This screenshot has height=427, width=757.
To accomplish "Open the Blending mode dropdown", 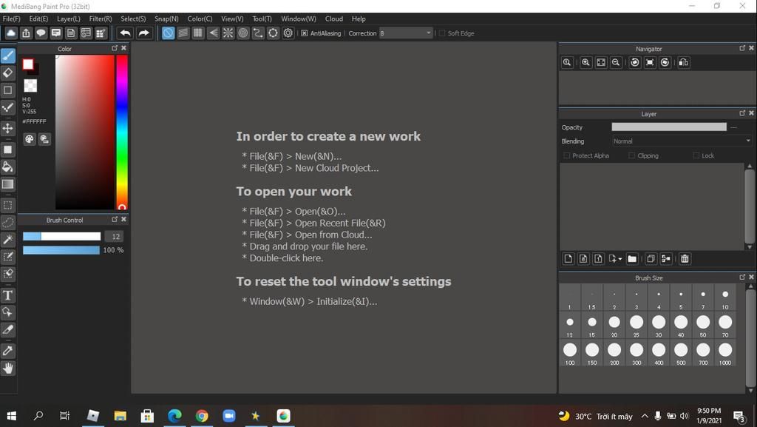I will coord(682,141).
